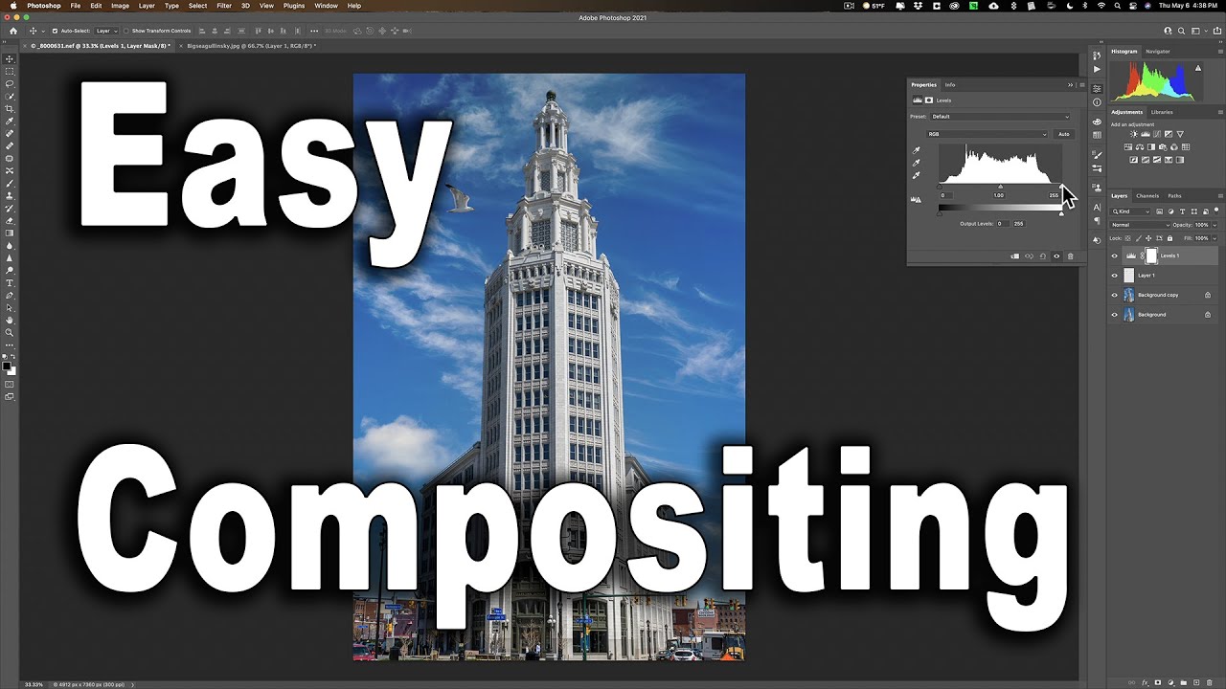The height and width of the screenshot is (689, 1226).
Task: Hide the Background layer
Action: click(1114, 315)
